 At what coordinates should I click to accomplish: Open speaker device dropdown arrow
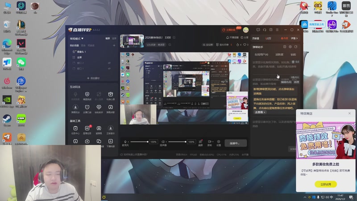pos(166,142)
